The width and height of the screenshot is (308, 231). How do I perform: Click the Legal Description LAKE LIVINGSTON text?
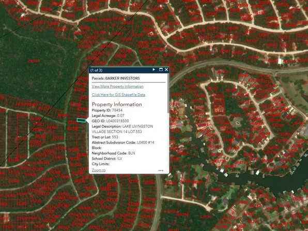[x=137, y=126]
